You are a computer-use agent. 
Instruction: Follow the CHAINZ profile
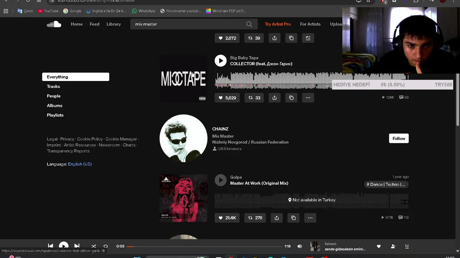(399, 139)
